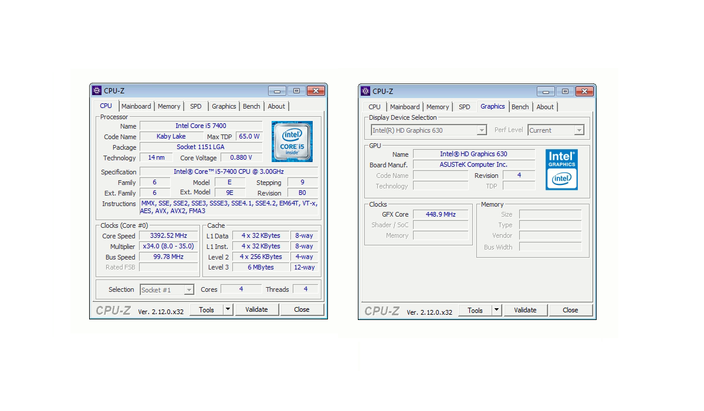Click the empty Rated FSB field

(169, 267)
